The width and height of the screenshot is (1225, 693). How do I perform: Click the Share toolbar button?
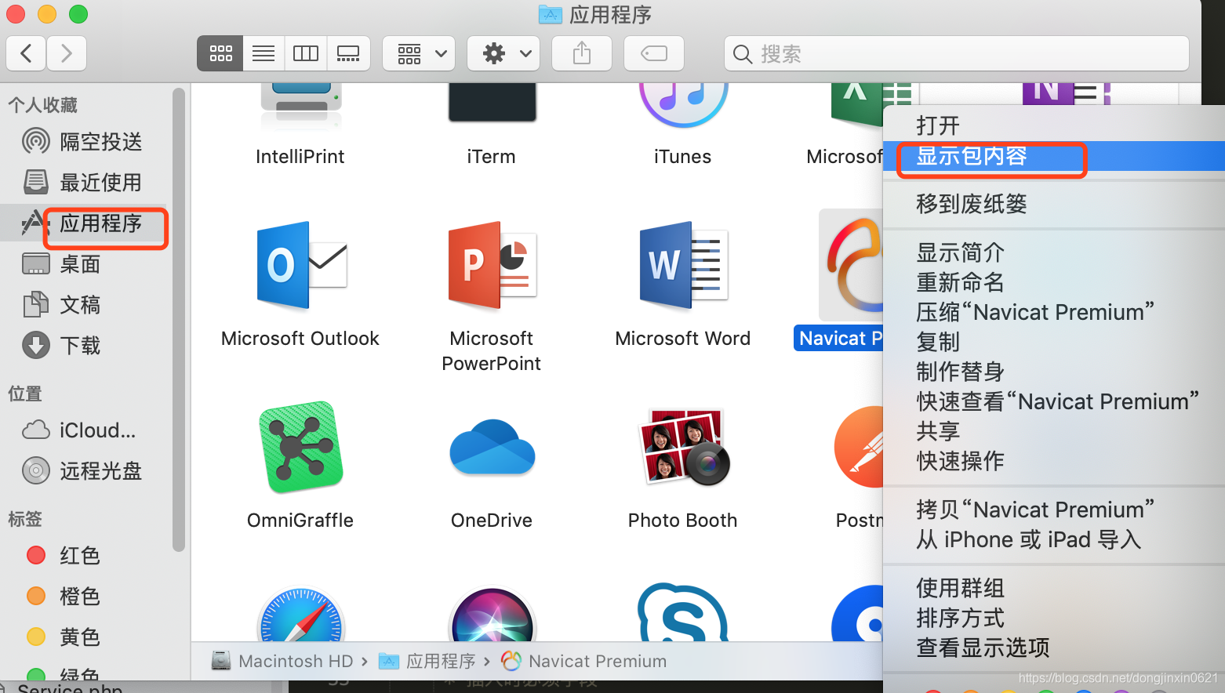582,53
